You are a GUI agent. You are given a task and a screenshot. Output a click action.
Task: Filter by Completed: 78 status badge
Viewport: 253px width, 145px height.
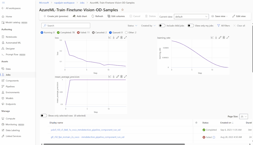66,32
